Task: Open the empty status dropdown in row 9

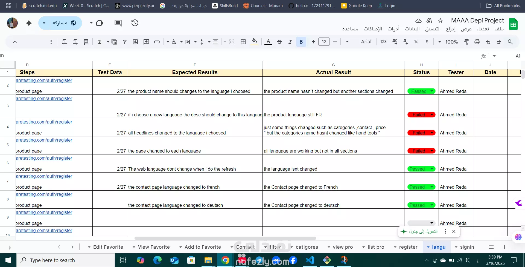Action: point(432,223)
